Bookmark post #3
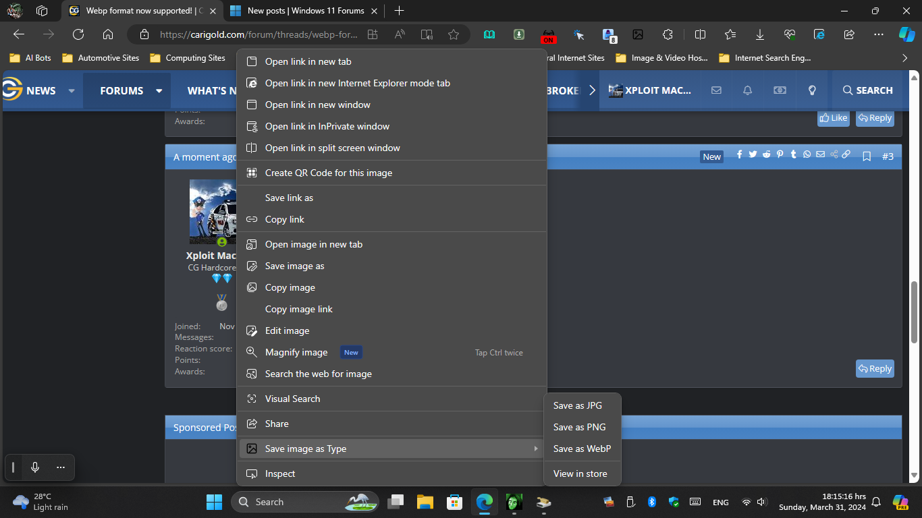This screenshot has height=518, width=922. point(867,156)
